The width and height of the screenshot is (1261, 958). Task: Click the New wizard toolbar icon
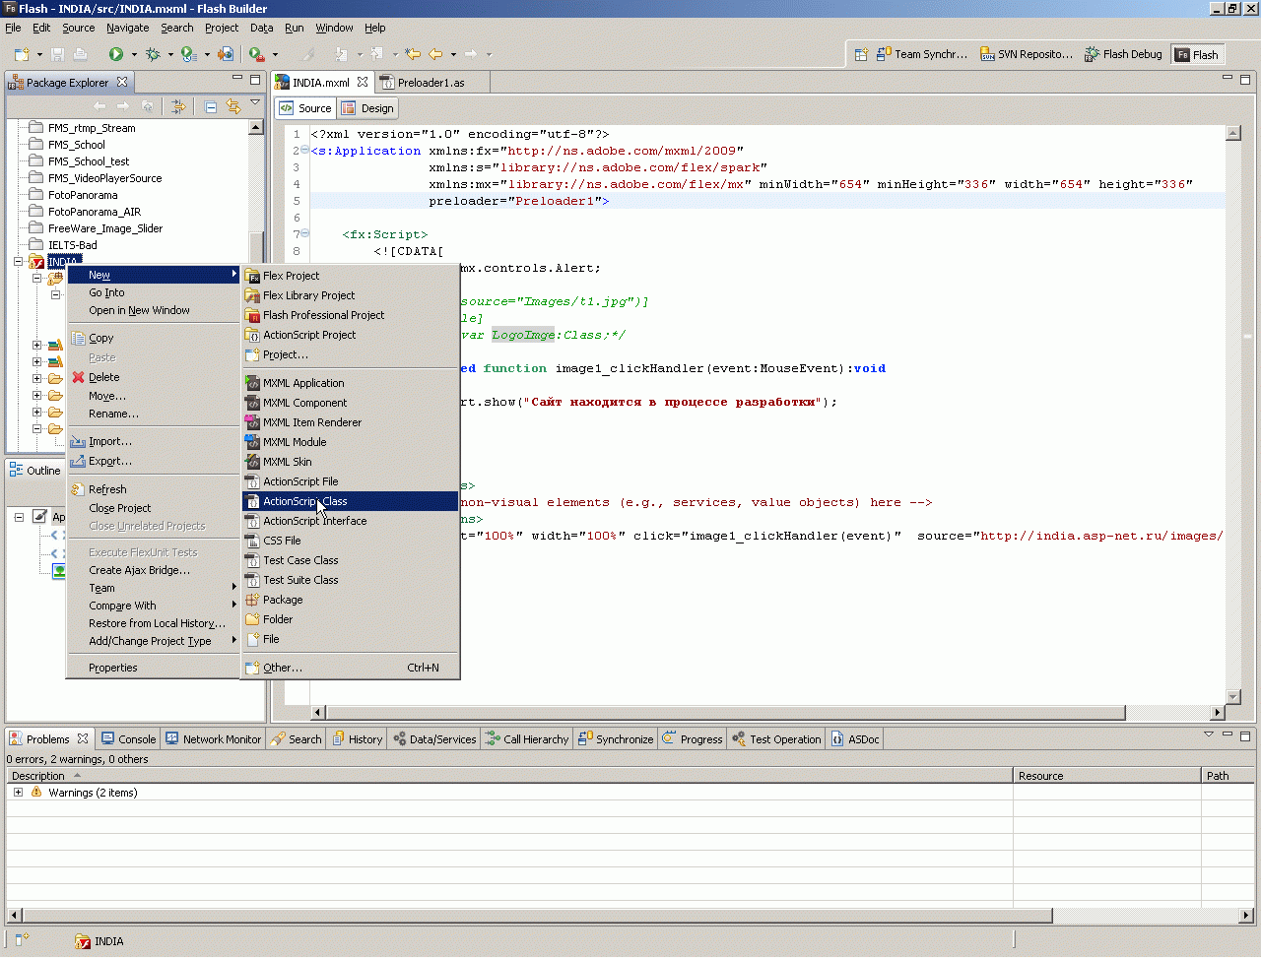click(22, 54)
